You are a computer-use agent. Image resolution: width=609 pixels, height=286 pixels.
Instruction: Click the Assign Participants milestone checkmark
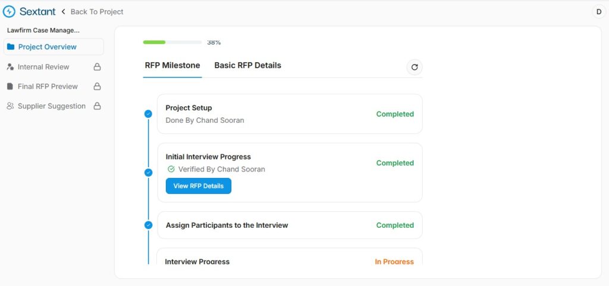point(148,225)
